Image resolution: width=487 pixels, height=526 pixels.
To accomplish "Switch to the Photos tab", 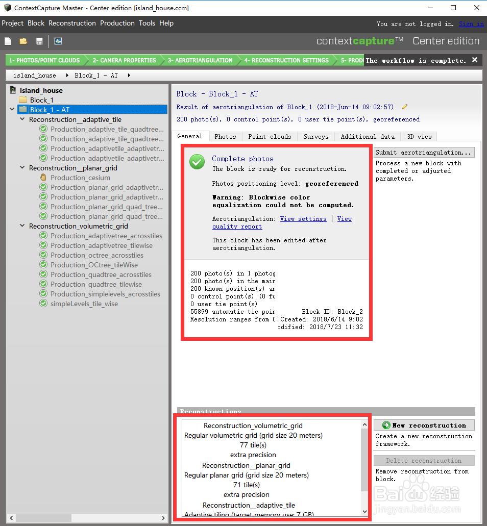I will pyautogui.click(x=225, y=137).
